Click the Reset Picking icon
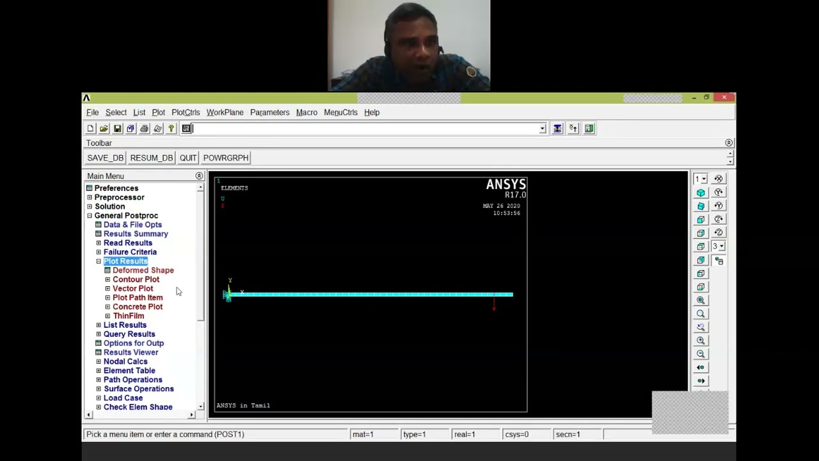819x461 pixels. 573,129
